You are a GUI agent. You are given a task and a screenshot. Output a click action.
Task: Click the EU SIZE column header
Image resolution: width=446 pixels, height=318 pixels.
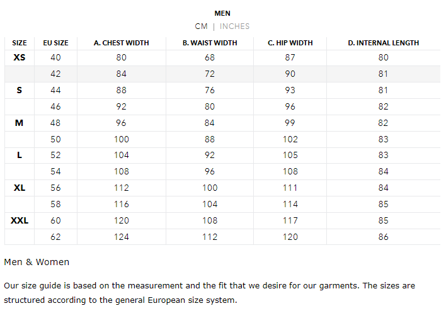[55, 43]
